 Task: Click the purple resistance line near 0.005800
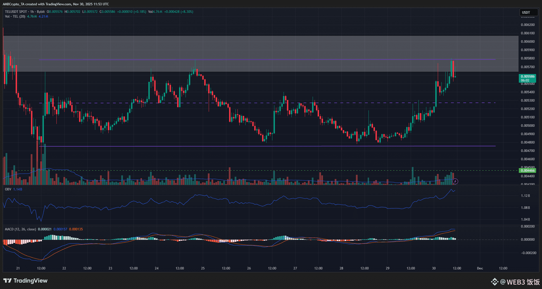(251, 59)
